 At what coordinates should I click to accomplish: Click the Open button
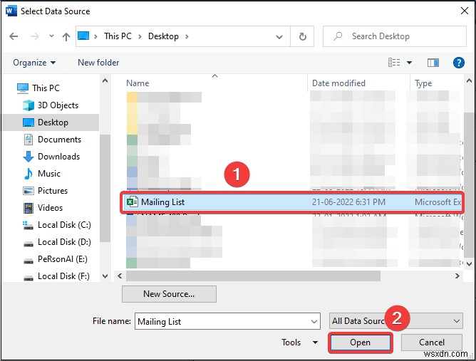pos(360,342)
